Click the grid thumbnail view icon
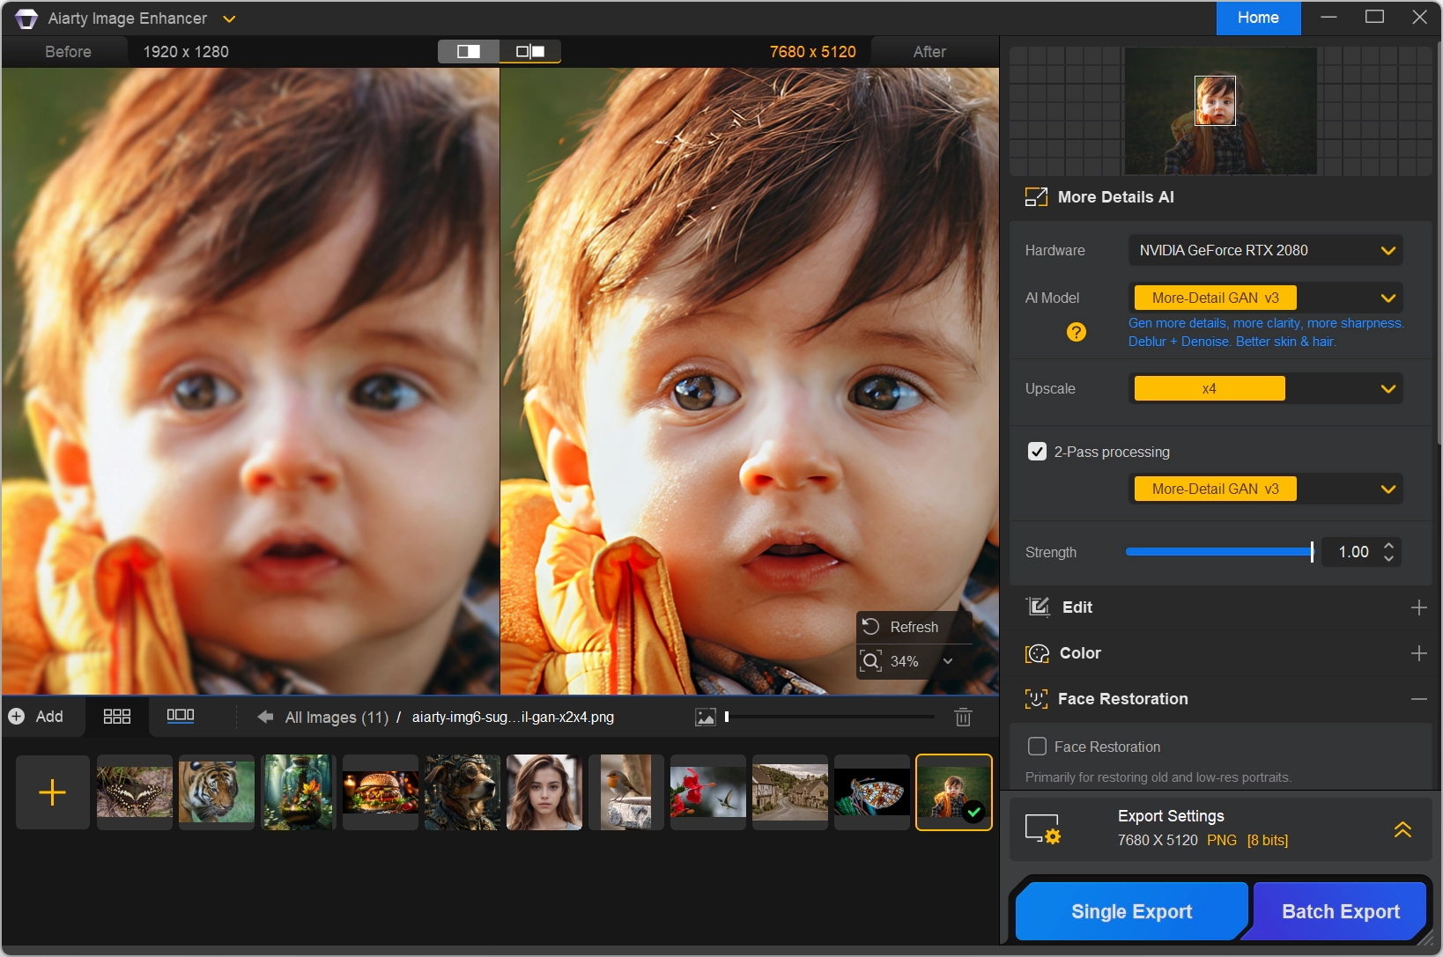This screenshot has height=957, width=1443. click(x=116, y=717)
